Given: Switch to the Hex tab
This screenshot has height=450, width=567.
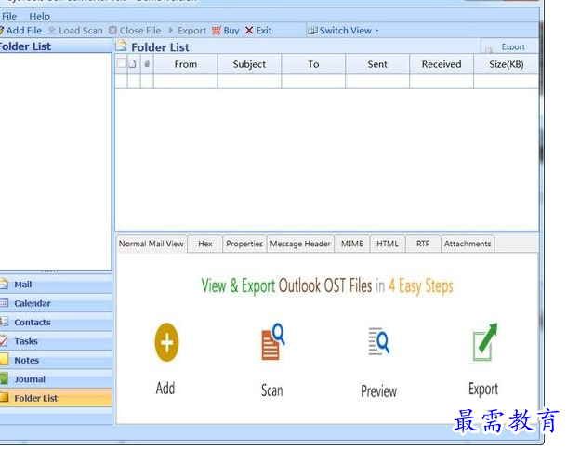Looking at the screenshot, I should point(205,244).
